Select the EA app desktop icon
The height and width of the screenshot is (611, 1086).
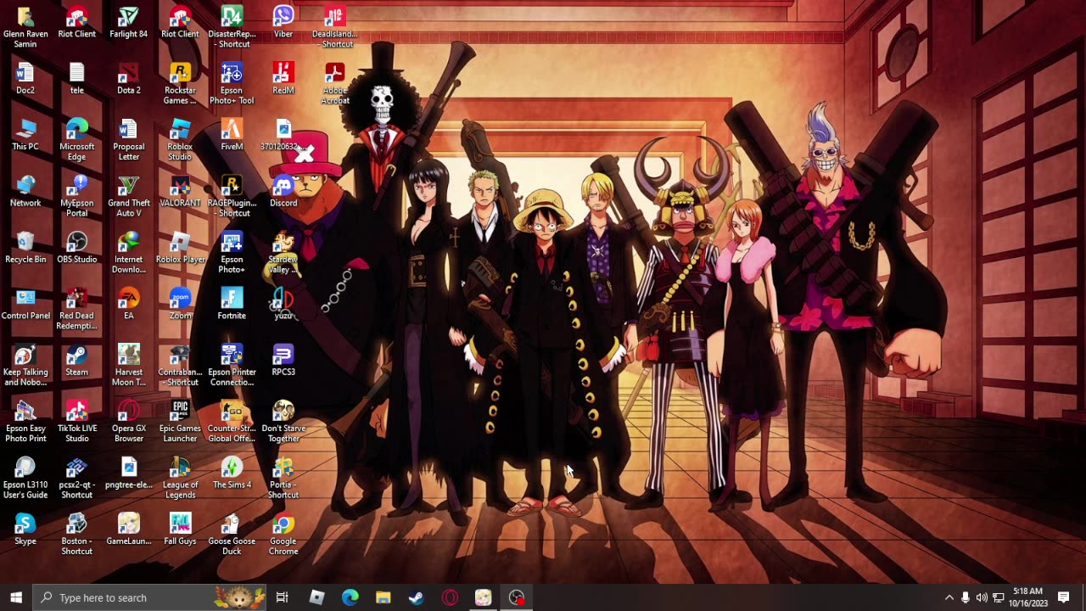[x=129, y=304]
